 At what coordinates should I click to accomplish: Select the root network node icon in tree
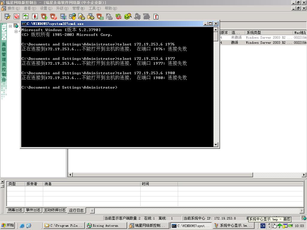16,25
